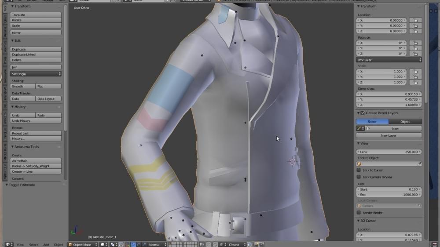Image resolution: width=440 pixels, height=247 pixels.
Task: Open the Object Mode selector
Action: [83, 244]
